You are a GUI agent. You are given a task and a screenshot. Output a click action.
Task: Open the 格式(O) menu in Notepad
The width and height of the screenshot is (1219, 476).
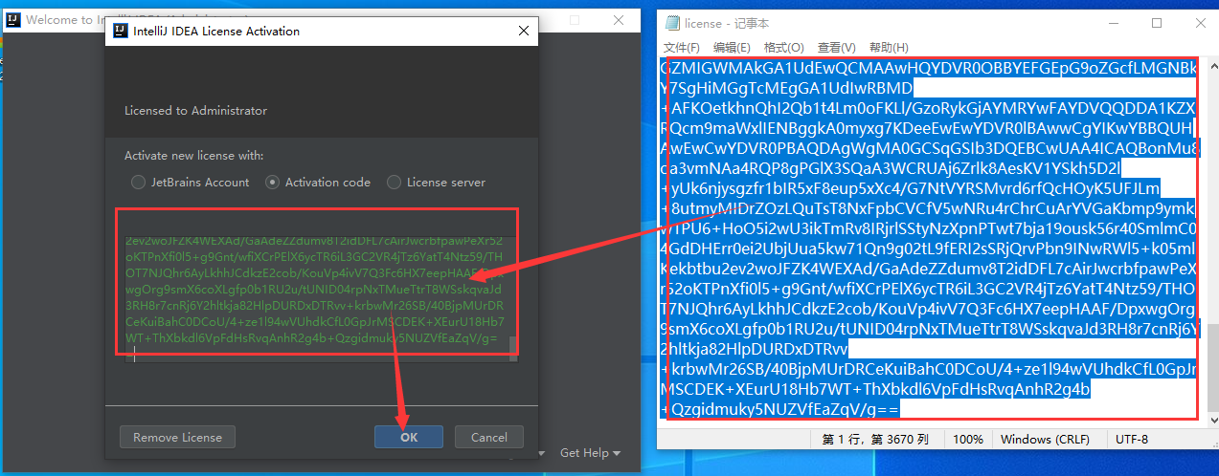783,48
